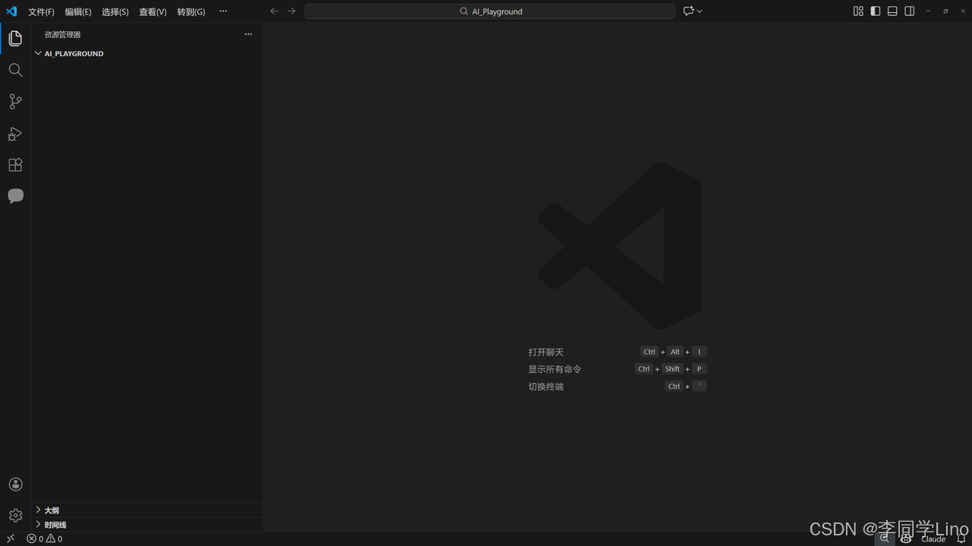The image size is (972, 546).
Task: Click the AI_Playground command center search box
Action: click(x=490, y=11)
